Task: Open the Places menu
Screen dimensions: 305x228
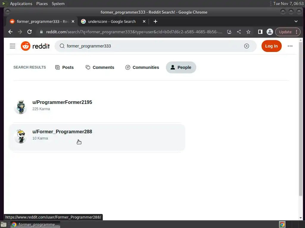Action: click(42, 4)
